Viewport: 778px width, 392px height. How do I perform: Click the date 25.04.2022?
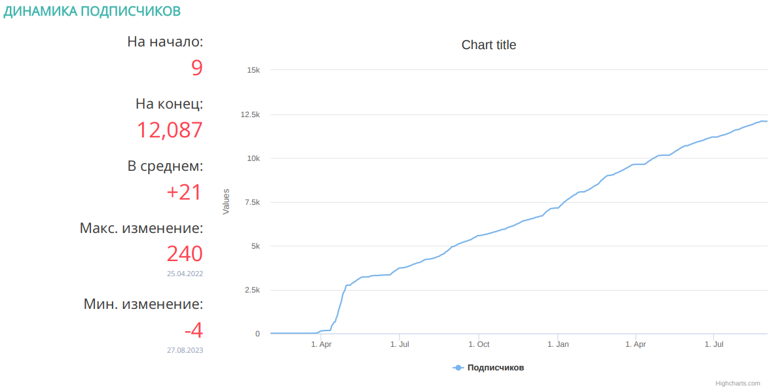(185, 274)
